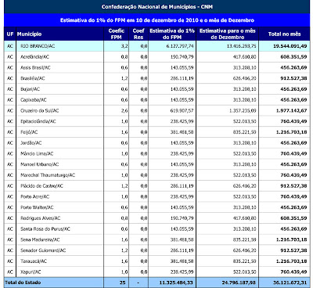Image resolution: width=313 pixels, height=288 pixels.
Task: Click the total value 19.544.091,49
Action: 290,46
